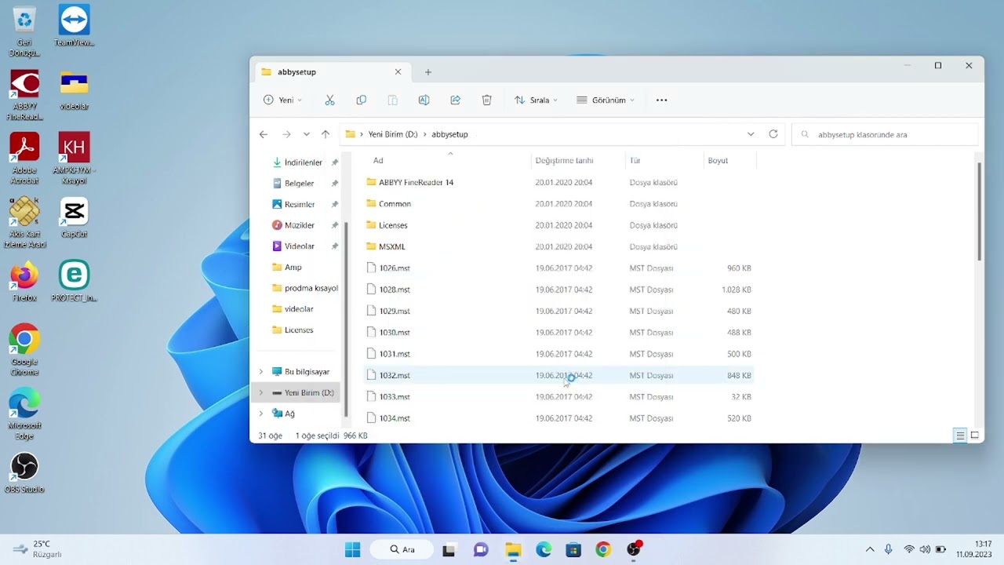
Task: Click the Windows Start button
Action: click(x=352, y=549)
